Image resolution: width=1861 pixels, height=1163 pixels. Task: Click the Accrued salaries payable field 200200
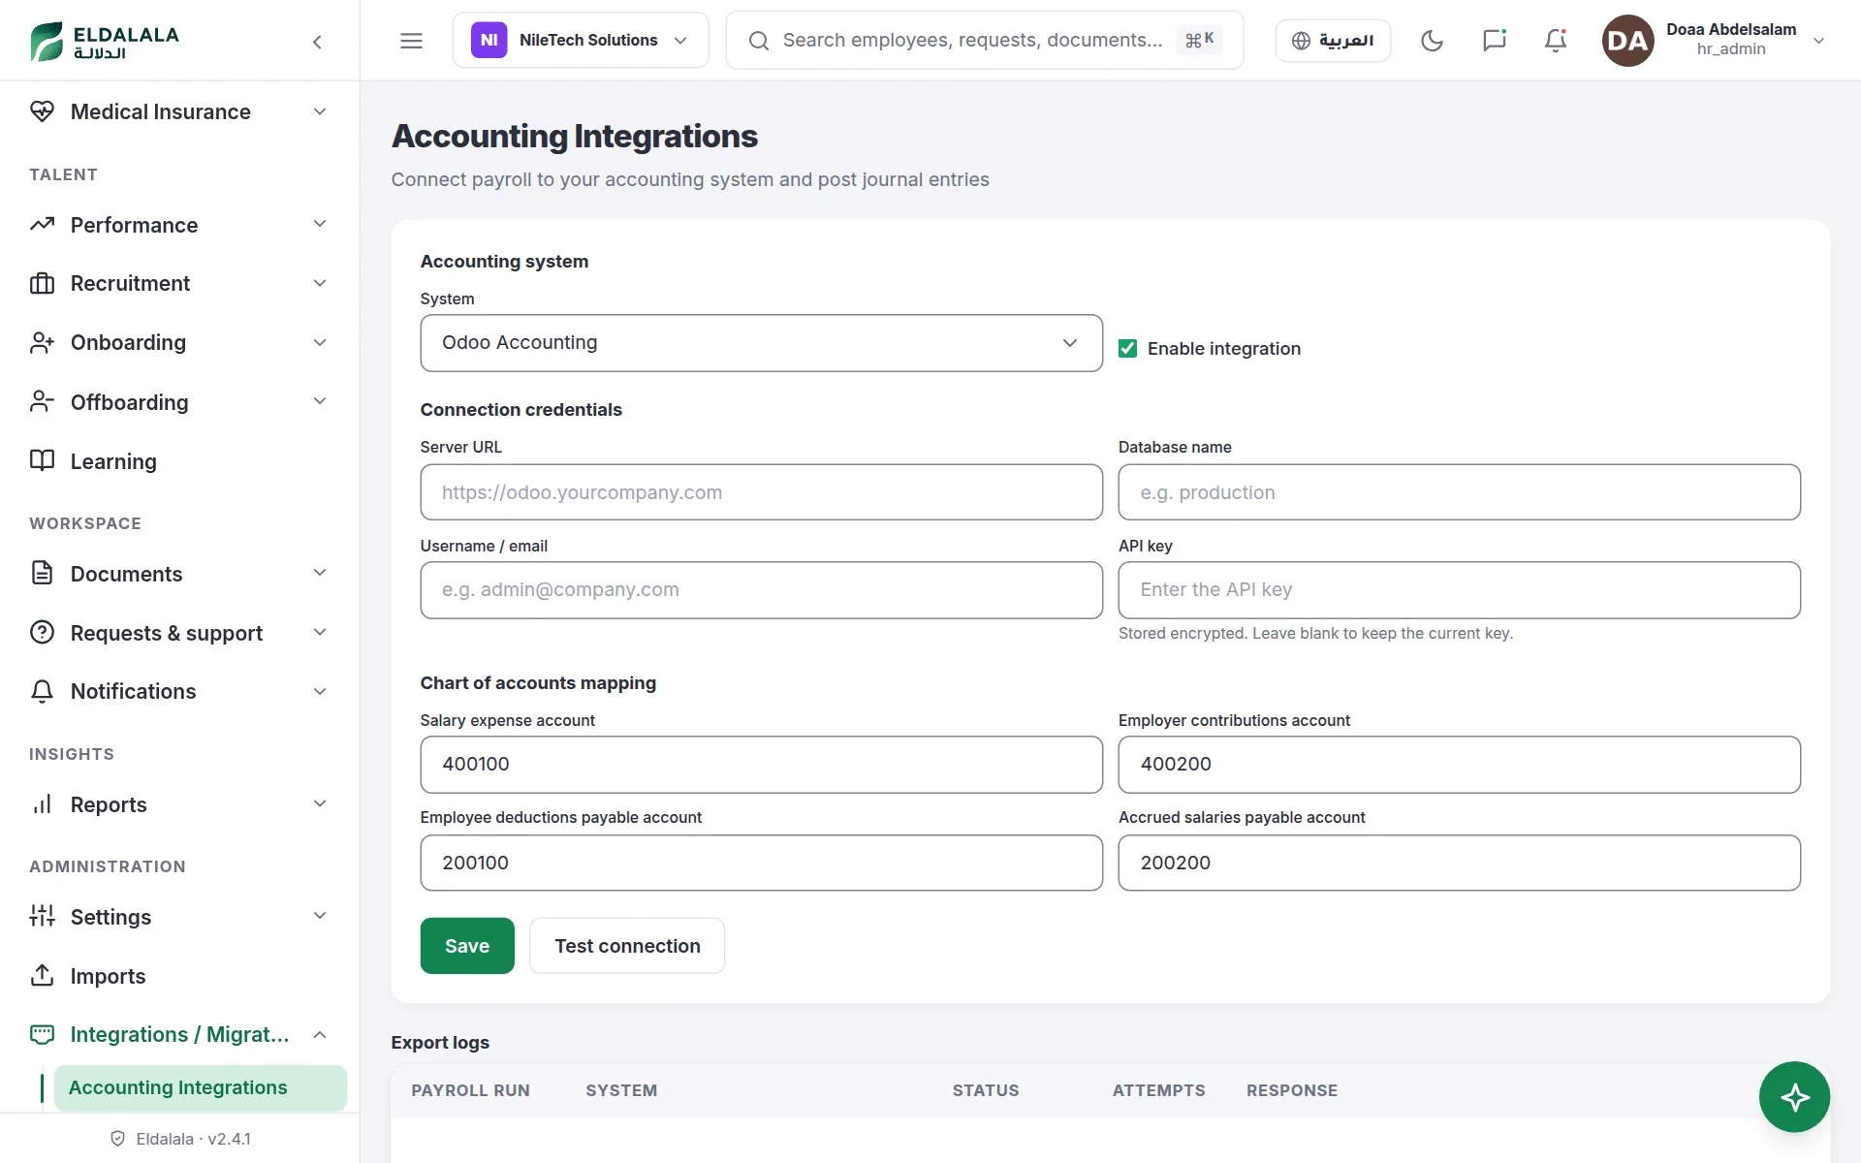(x=1459, y=863)
